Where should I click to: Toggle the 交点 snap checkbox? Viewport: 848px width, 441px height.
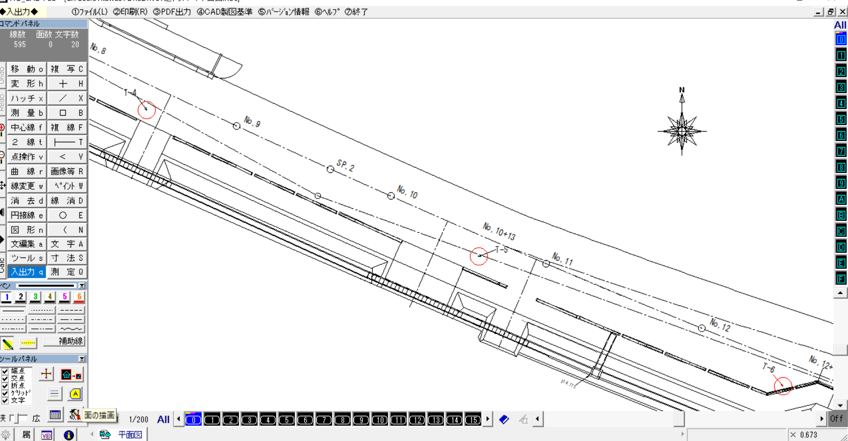[5, 379]
